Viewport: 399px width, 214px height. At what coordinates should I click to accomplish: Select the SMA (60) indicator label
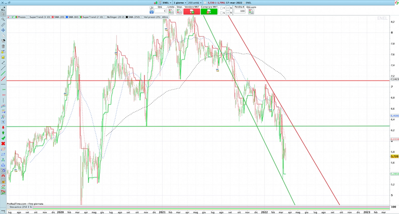[x=73, y=17]
